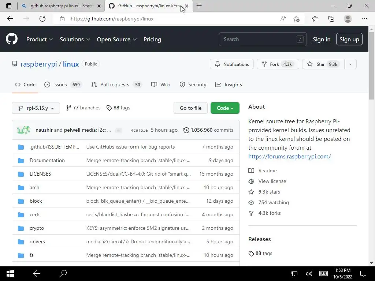375x281 pixels.
Task: Click the site padlock icon in address bar
Action: [62, 19]
